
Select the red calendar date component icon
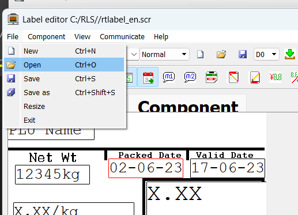coord(148,77)
